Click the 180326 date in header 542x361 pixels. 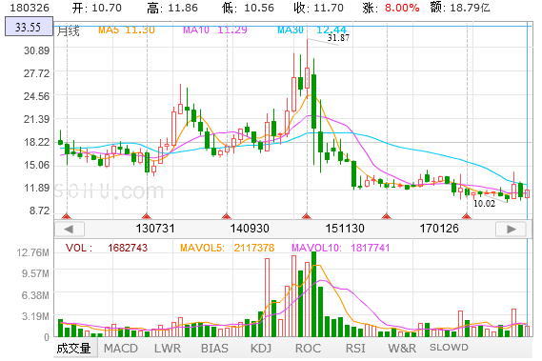pyautogui.click(x=30, y=8)
